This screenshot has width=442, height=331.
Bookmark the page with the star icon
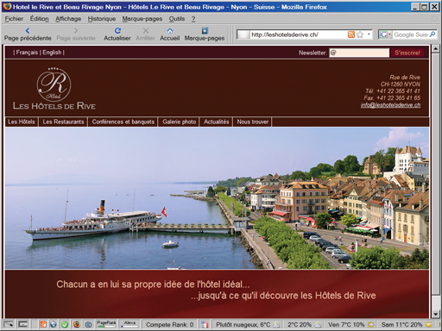(360, 34)
